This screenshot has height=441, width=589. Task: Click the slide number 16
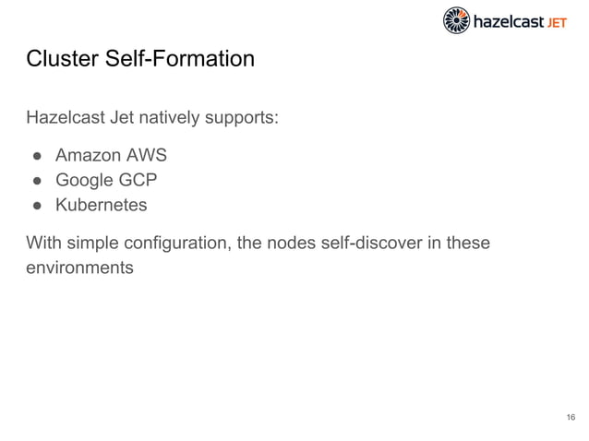pyautogui.click(x=571, y=417)
